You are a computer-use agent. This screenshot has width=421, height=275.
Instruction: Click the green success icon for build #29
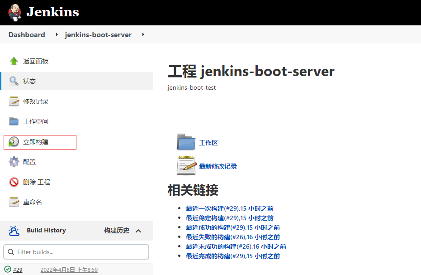point(8,269)
